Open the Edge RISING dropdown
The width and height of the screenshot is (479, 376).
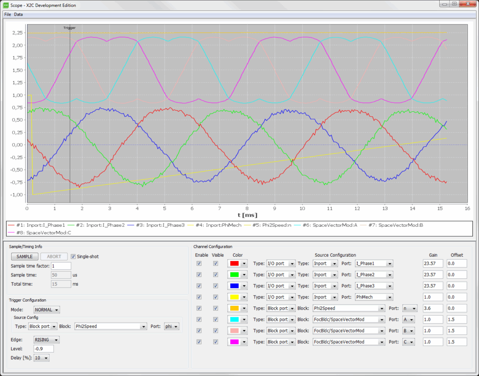click(46, 340)
